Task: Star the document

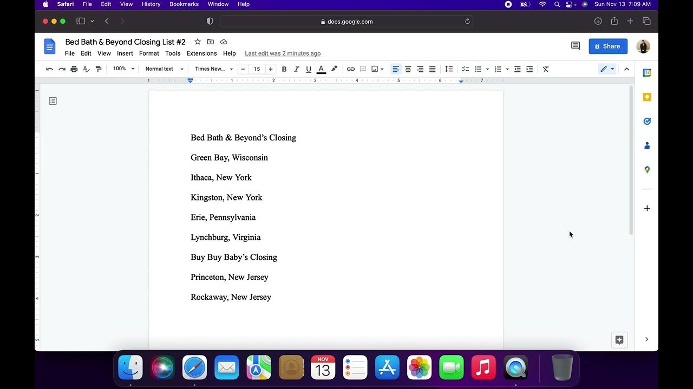Action: [198, 42]
